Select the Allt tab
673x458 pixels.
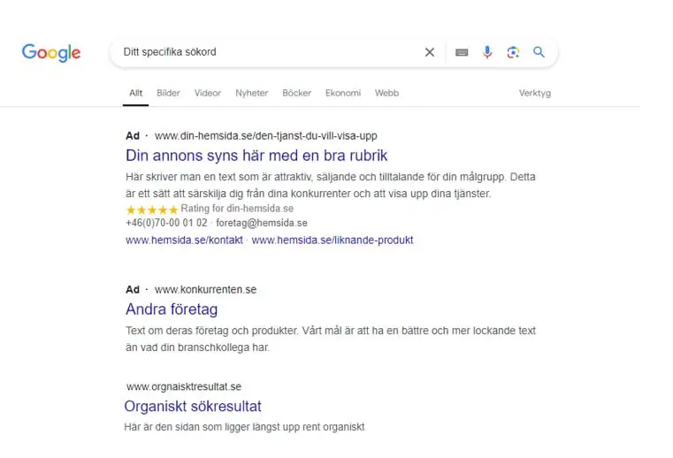(135, 93)
